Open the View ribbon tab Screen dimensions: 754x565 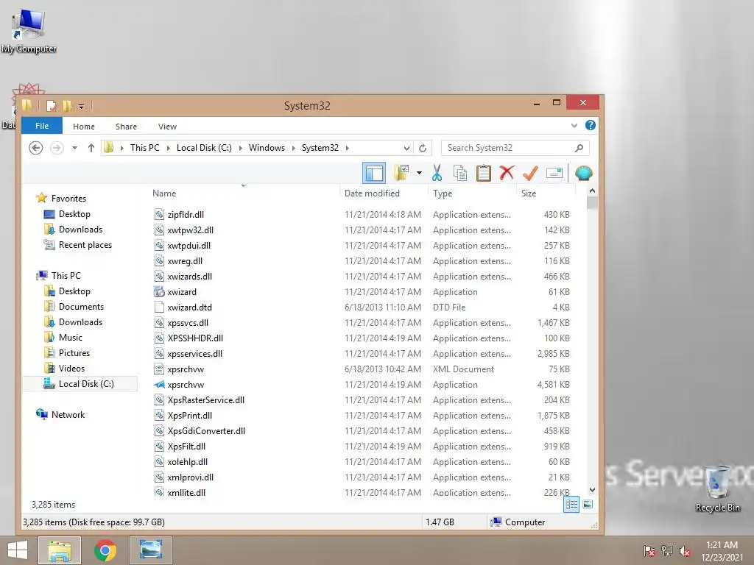click(x=167, y=127)
